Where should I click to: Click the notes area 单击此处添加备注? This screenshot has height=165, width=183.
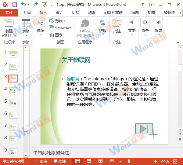pyautogui.click(x=51, y=153)
